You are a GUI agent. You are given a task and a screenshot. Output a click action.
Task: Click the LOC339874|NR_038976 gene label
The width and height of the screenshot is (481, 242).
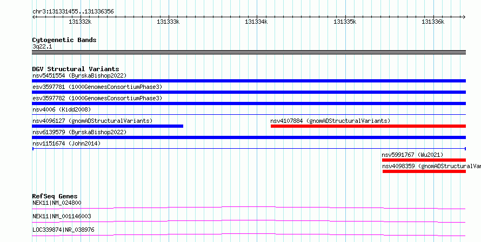coord(63,230)
